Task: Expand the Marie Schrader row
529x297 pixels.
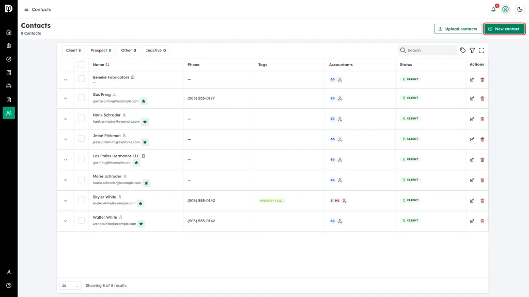Action: [66, 180]
